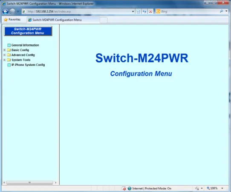Image resolution: width=231 pixels, height=192 pixels.
Task: Expand the System Tools tree node
Action: (4, 60)
